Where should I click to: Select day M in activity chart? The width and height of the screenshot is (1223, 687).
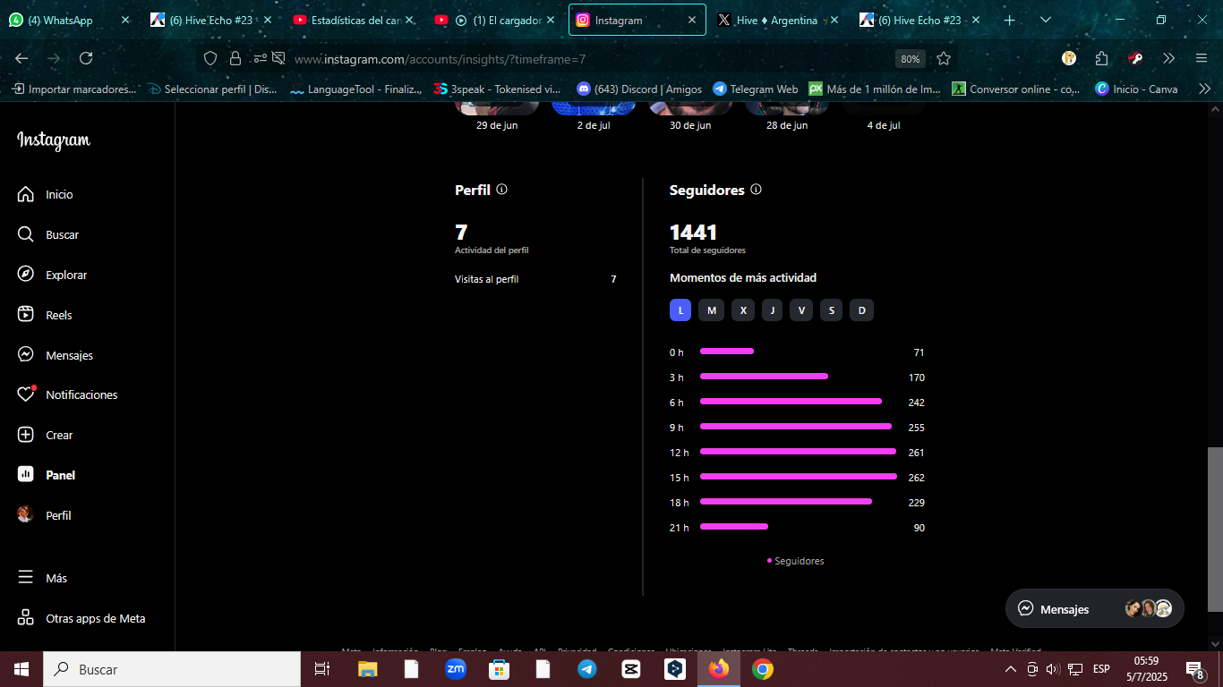(711, 310)
